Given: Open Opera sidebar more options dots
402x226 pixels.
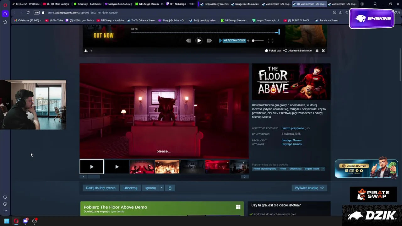Looking at the screenshot, I should [5, 211].
